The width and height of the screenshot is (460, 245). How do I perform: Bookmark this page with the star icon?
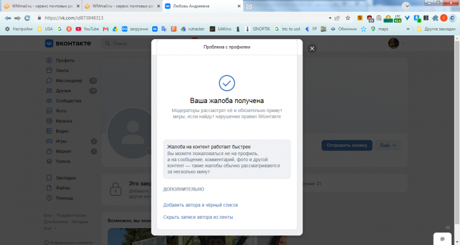[x=347, y=18]
